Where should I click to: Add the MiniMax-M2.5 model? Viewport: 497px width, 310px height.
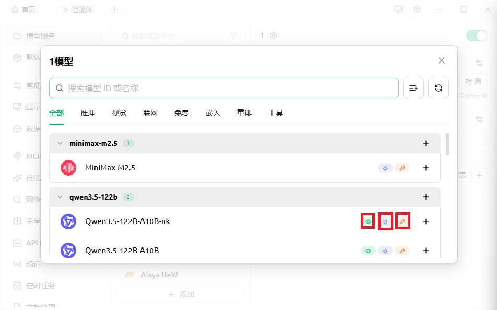click(x=426, y=168)
